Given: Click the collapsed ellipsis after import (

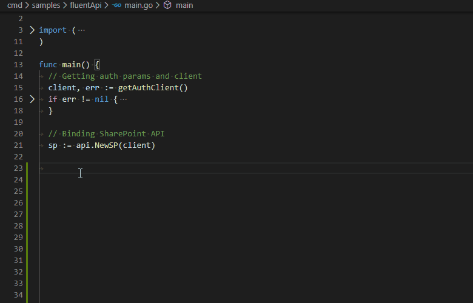Looking at the screenshot, I should coord(81,30).
